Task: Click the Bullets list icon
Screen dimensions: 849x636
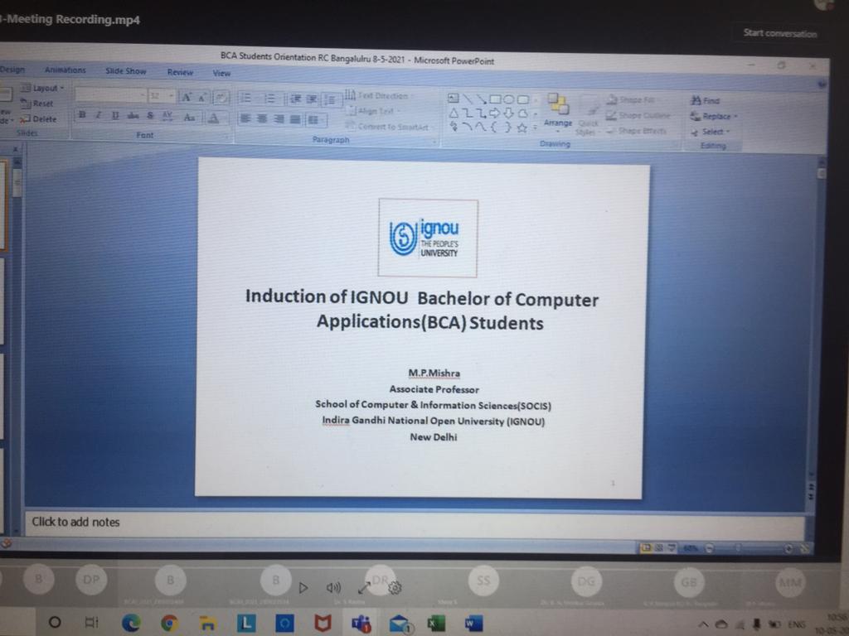Action: [x=245, y=98]
